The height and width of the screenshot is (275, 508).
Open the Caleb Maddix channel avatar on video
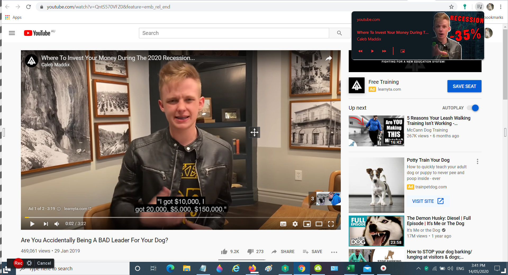(31, 61)
